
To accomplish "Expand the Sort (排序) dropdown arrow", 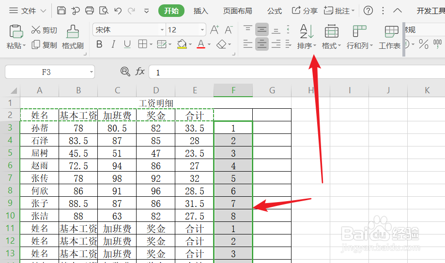I will 315,45.
